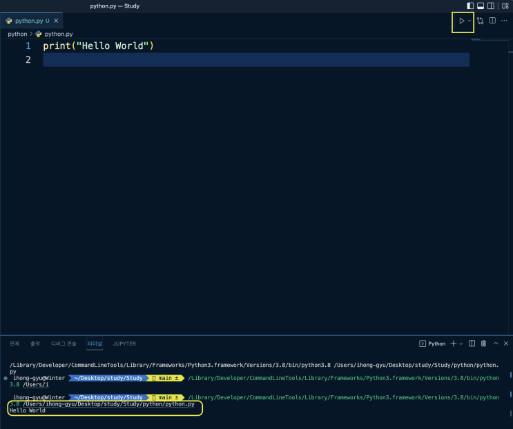Click on the print("Hello World") code line
The image size is (513, 429).
[98, 46]
